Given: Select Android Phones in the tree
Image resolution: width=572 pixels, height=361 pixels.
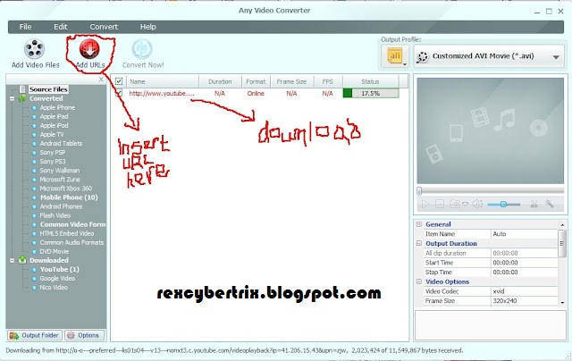Looking at the screenshot, I should [61, 206].
